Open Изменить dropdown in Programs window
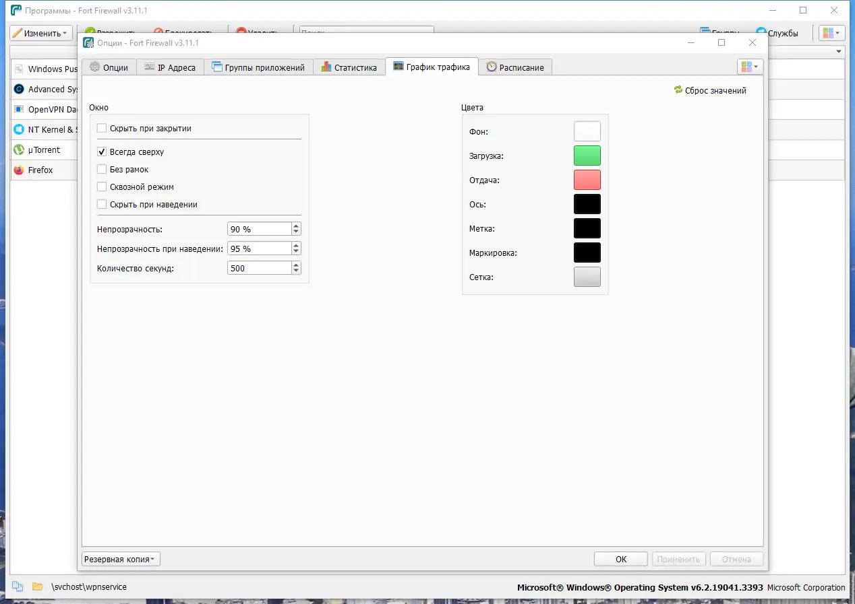The height and width of the screenshot is (604, 855). pos(41,33)
